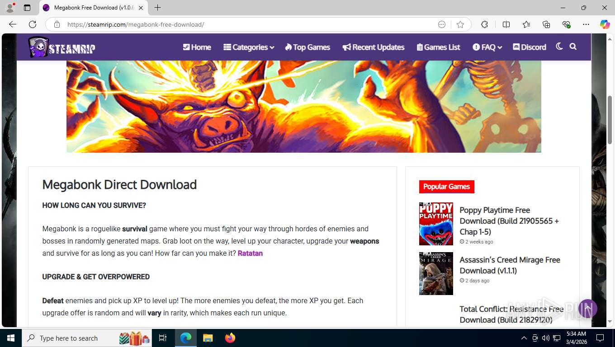Open Total Conflict: Resistance Free Download link

(511, 314)
